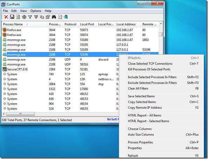This screenshot has height=159, width=208.
Task: Click the remote port value 1863
Action: tap(146, 40)
